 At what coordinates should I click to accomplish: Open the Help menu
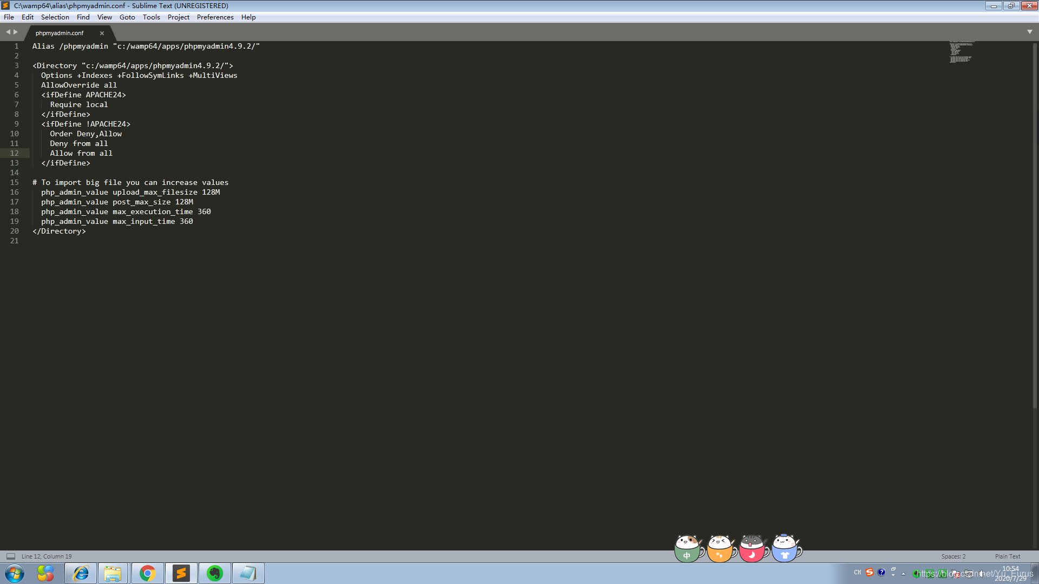point(248,17)
